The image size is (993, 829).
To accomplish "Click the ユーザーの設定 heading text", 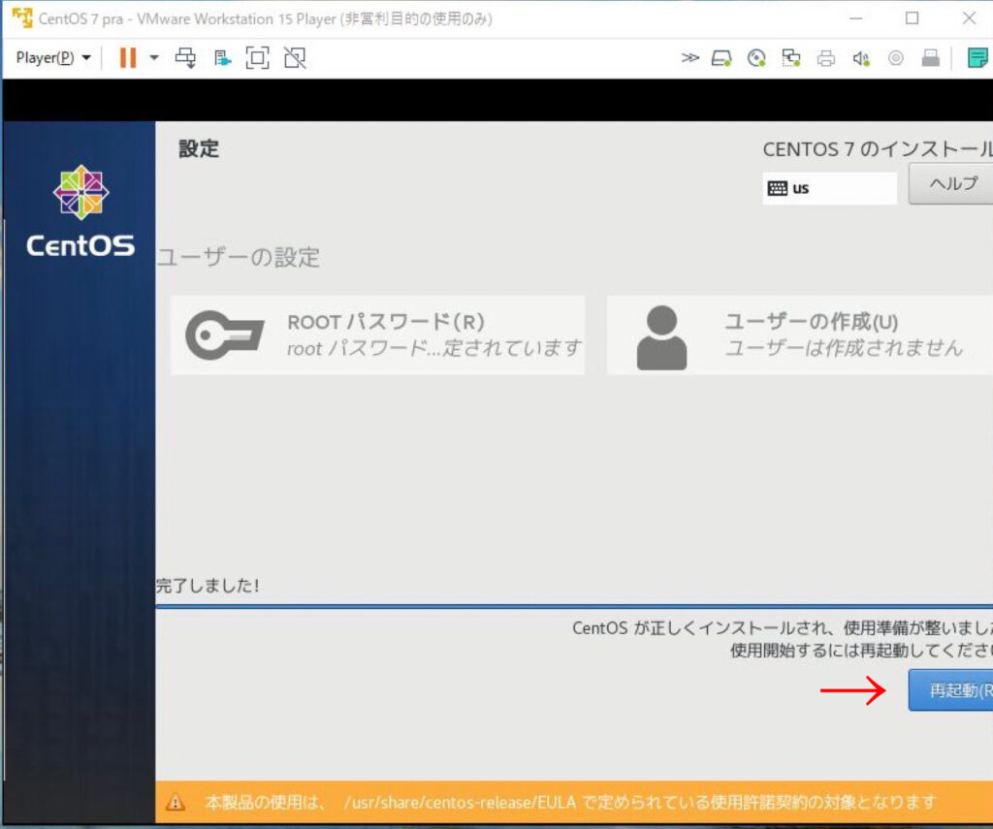I will [239, 257].
